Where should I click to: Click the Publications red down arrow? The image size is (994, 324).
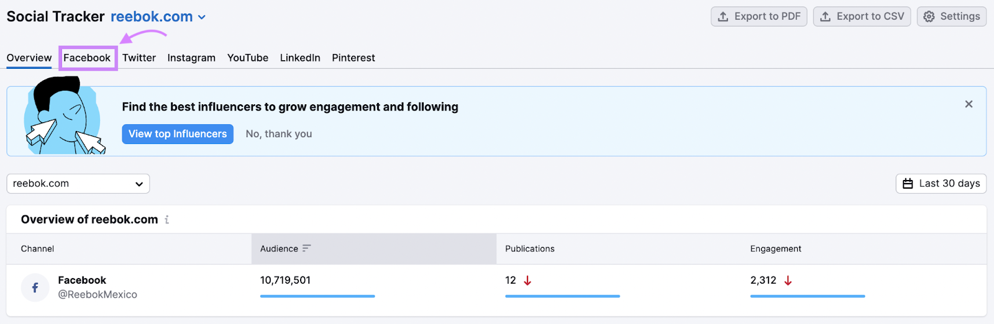point(527,281)
